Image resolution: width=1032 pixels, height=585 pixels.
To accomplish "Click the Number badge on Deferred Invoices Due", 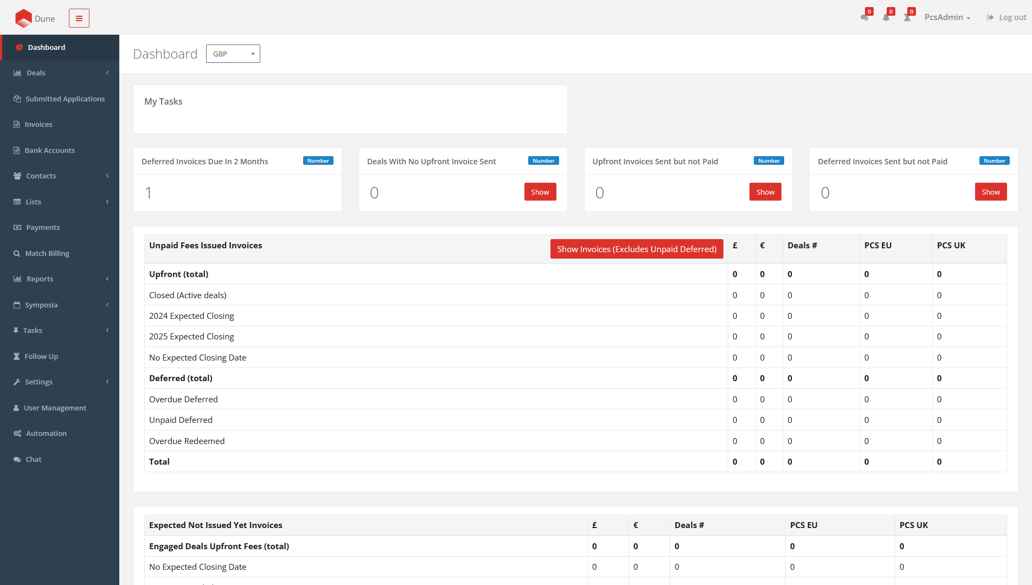I will coord(318,161).
